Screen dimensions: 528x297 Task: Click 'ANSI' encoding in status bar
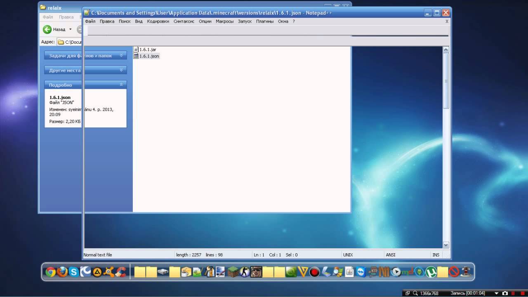point(390,255)
